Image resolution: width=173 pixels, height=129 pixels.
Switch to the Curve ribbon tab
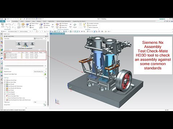click(x=22, y=21)
